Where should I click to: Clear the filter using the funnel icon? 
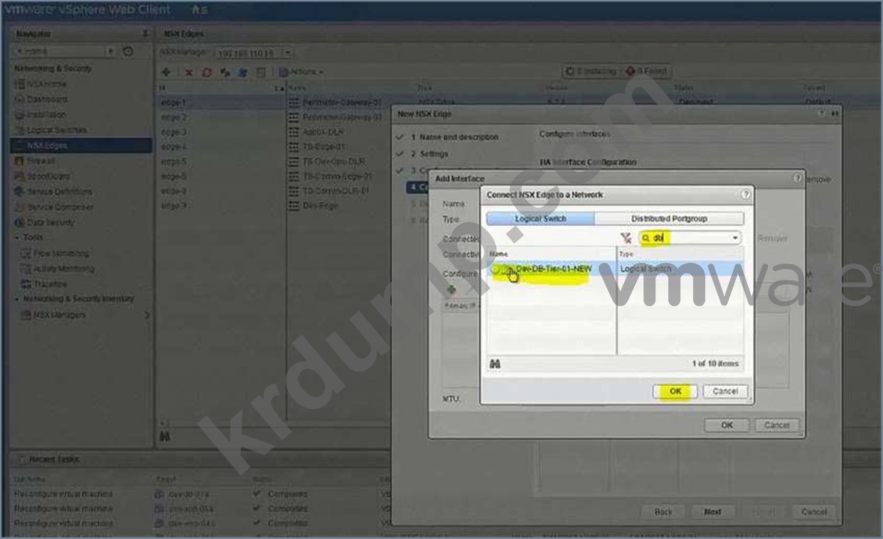click(x=626, y=239)
